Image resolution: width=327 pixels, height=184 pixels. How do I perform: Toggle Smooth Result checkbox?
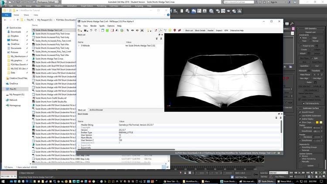300,112
